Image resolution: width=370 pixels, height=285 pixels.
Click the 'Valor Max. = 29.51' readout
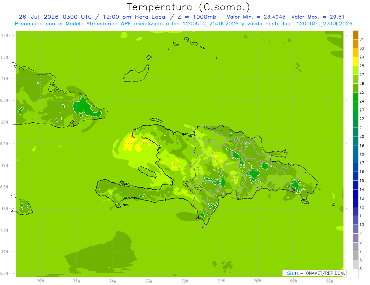click(x=318, y=17)
